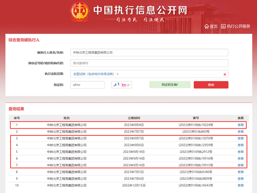
Task: Click the 查看 column header
Action: (x=240, y=118)
